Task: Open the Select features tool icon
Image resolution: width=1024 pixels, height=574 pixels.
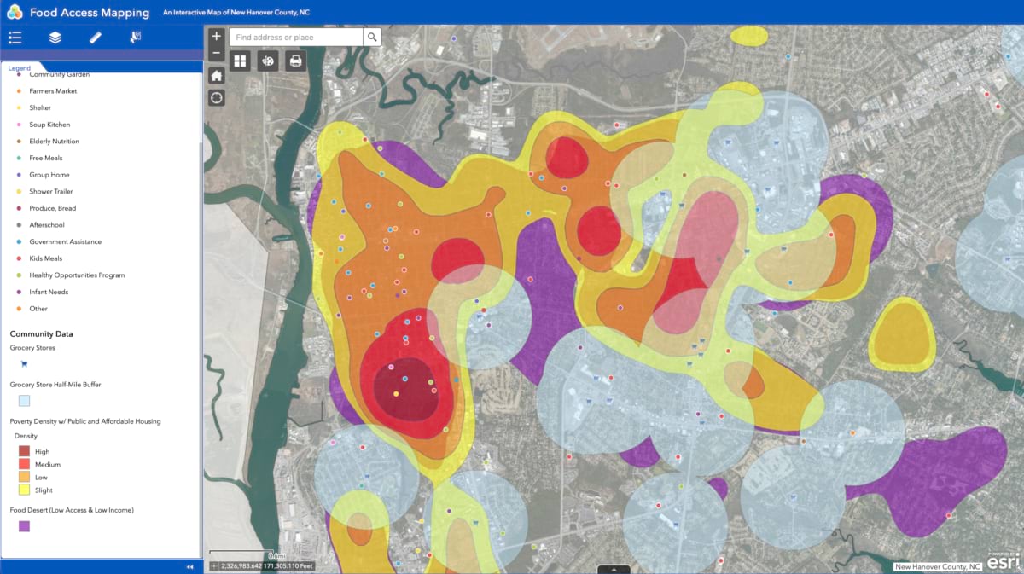Action: tap(135, 38)
